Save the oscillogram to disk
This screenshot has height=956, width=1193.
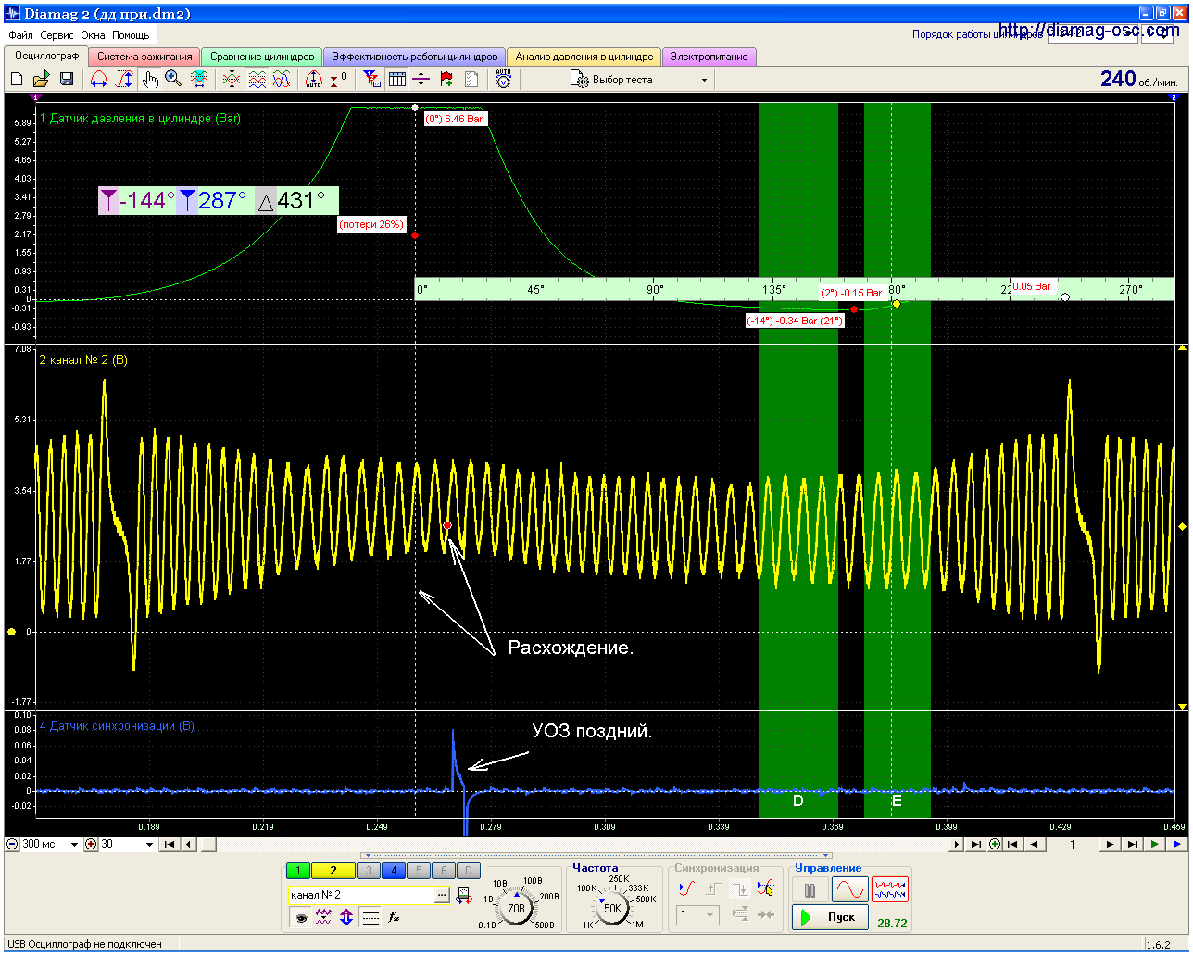[x=67, y=80]
